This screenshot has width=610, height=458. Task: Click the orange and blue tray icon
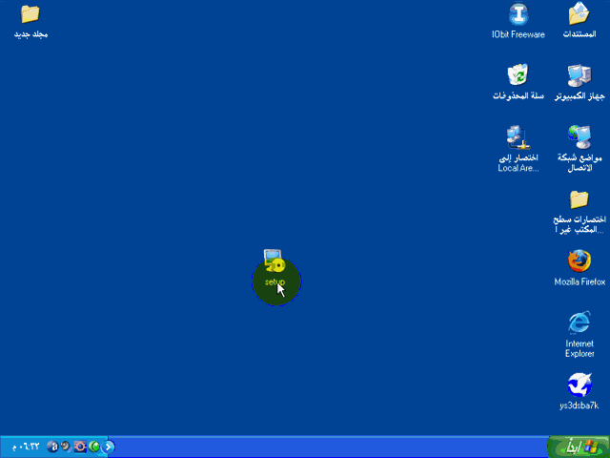pos(80,446)
